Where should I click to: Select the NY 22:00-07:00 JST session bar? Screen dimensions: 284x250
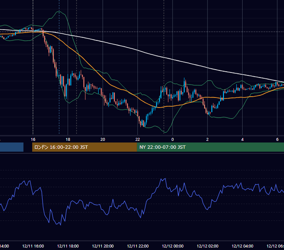[210, 147]
